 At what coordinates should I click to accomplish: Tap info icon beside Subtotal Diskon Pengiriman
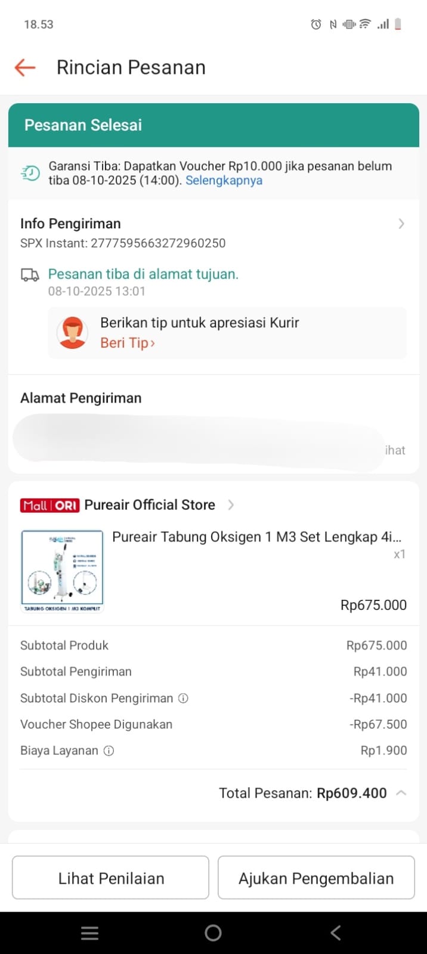(x=184, y=698)
